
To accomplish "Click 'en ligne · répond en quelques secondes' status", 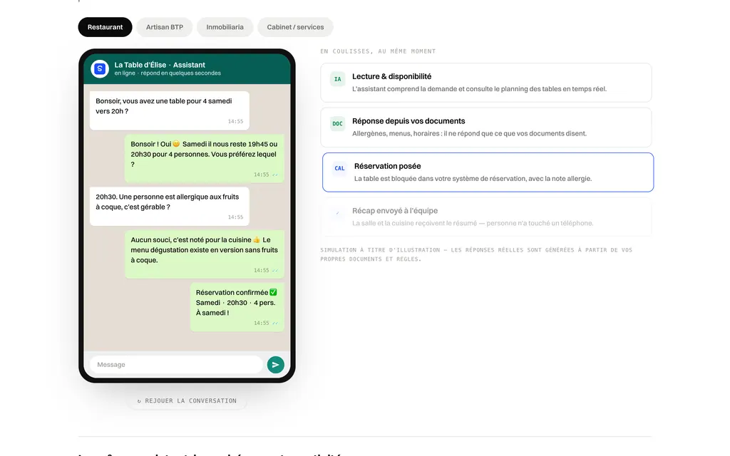I will point(168,73).
